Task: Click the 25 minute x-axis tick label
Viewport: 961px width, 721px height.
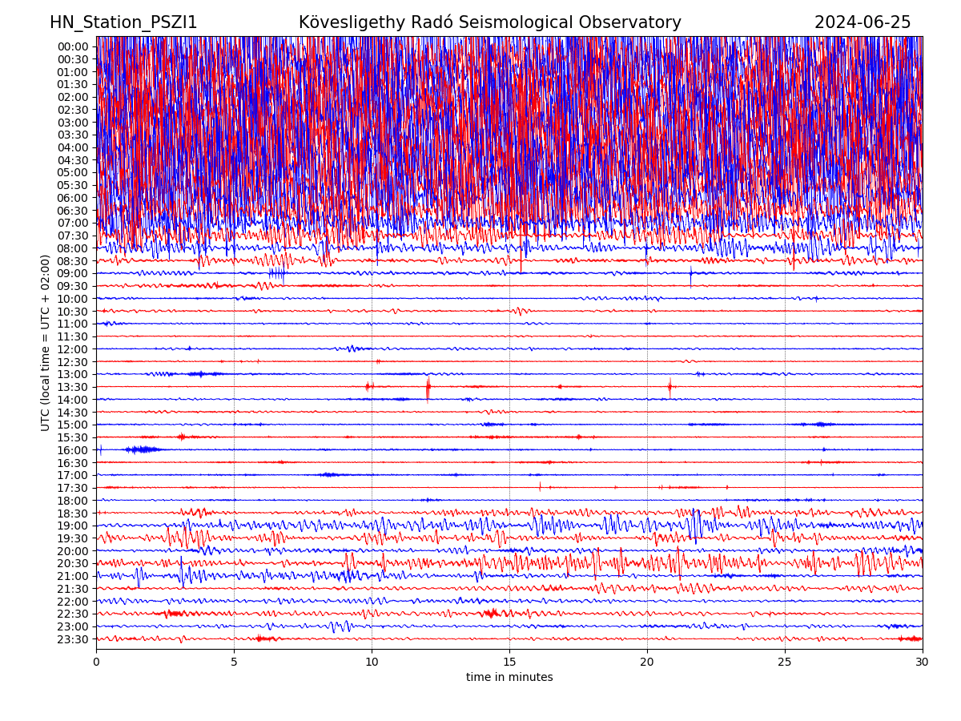Action: click(x=785, y=662)
